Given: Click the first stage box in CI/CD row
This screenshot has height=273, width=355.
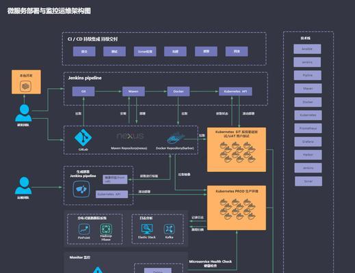Looking at the screenshot, I should point(84,52).
